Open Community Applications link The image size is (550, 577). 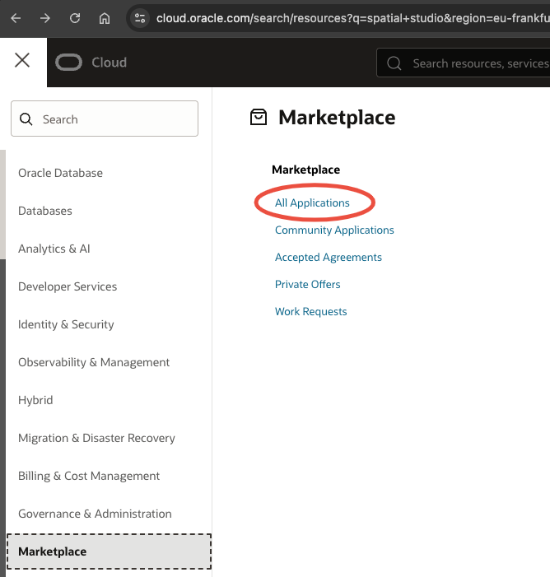click(x=334, y=230)
